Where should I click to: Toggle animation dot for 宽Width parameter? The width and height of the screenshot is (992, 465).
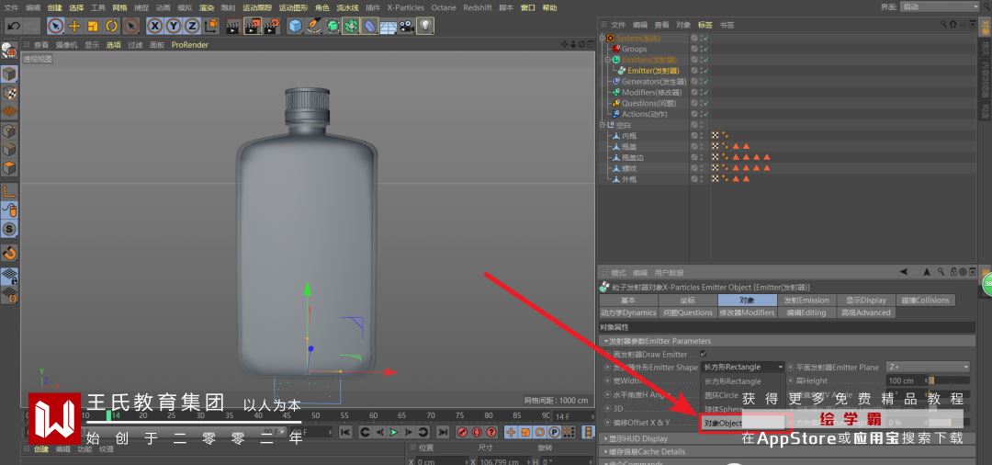tap(608, 380)
